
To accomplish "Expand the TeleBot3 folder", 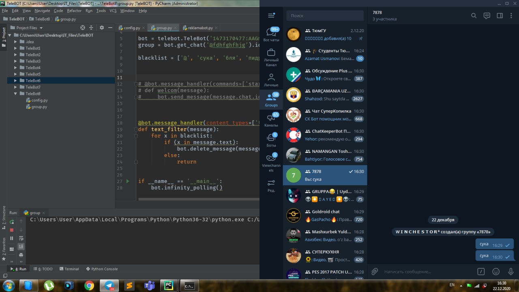I will coord(16,61).
